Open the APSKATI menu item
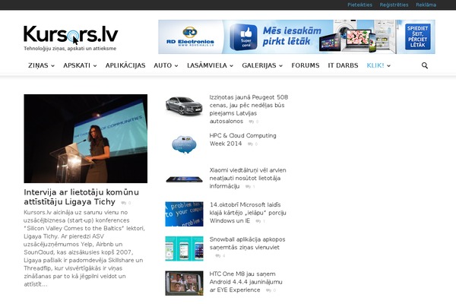This screenshot has width=456, height=304. (77, 65)
